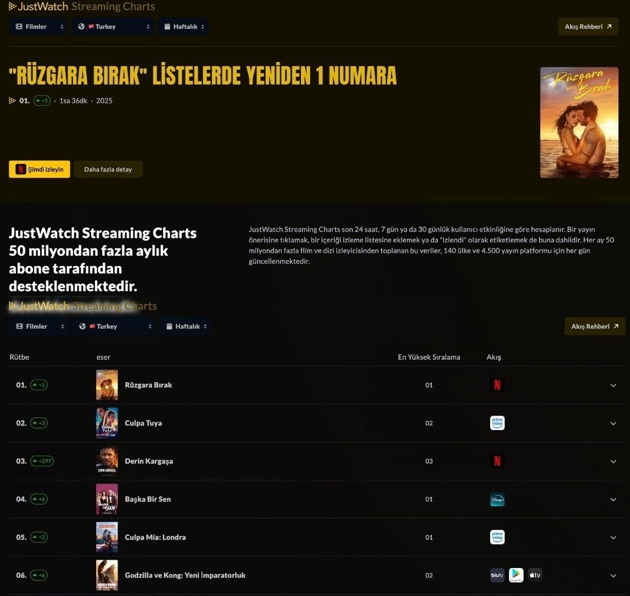Open the top Turkey country dropdown

pos(114,27)
